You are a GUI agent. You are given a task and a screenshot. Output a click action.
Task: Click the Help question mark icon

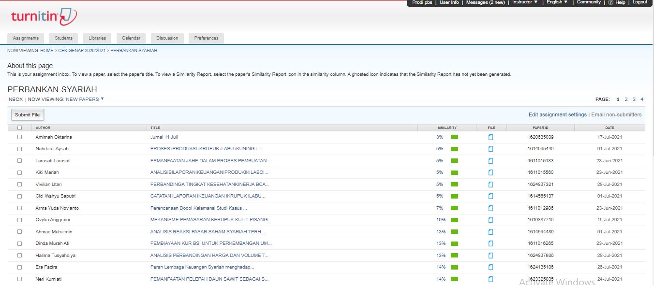610,2
